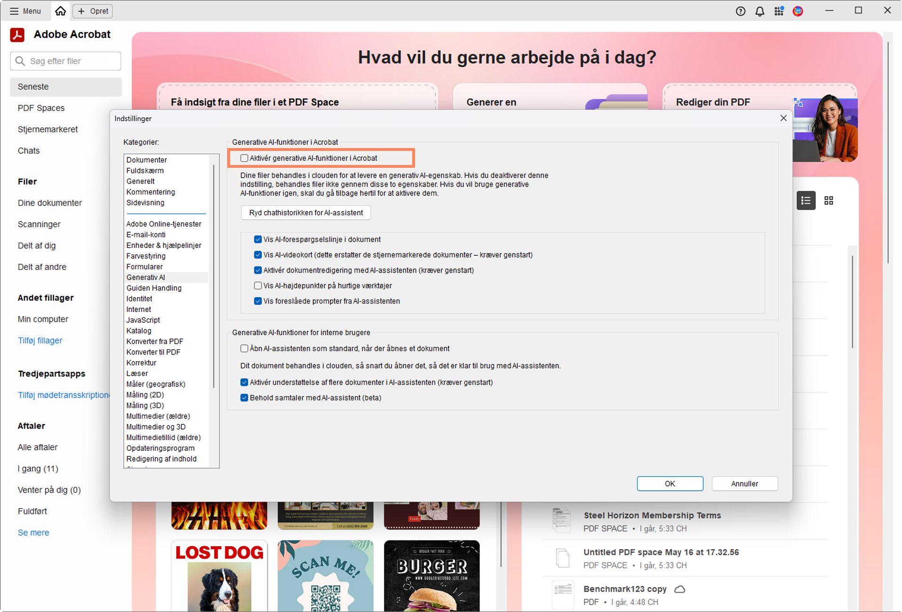Open Alle aftaler in sidebar
Image resolution: width=902 pixels, height=612 pixels.
point(38,447)
